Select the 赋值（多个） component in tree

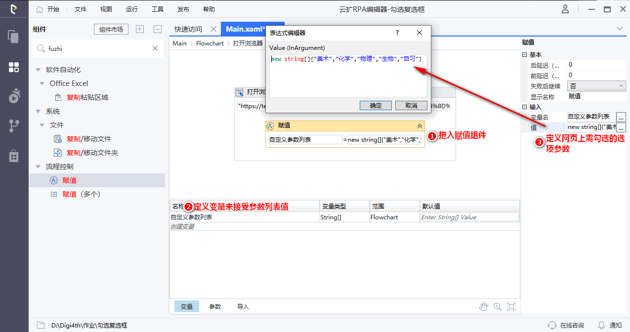pyautogui.click(x=81, y=194)
